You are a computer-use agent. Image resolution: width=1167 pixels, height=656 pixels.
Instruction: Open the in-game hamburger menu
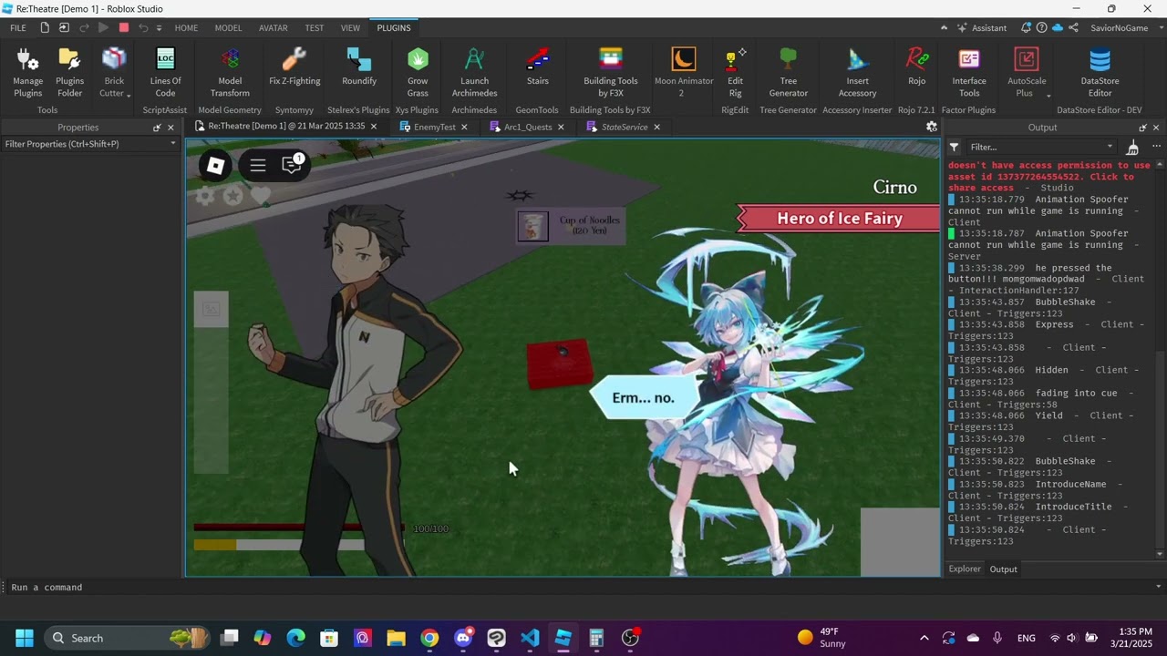tap(258, 165)
